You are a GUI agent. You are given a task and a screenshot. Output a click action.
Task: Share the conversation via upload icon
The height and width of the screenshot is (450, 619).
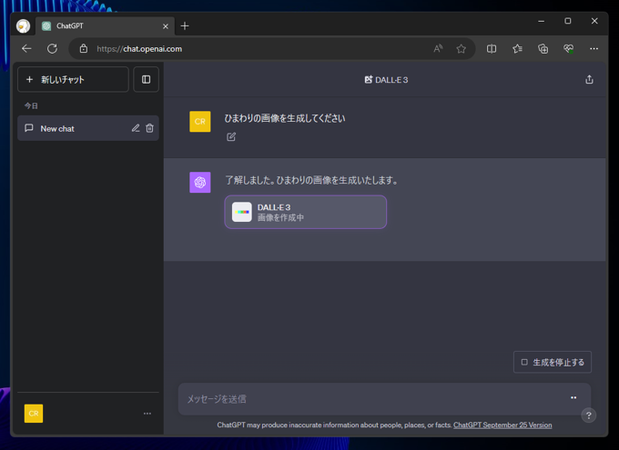[589, 79]
